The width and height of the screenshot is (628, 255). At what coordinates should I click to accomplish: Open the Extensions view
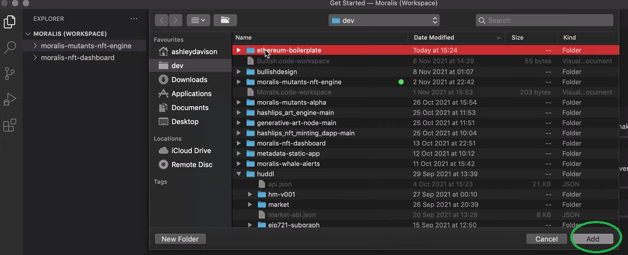9,125
